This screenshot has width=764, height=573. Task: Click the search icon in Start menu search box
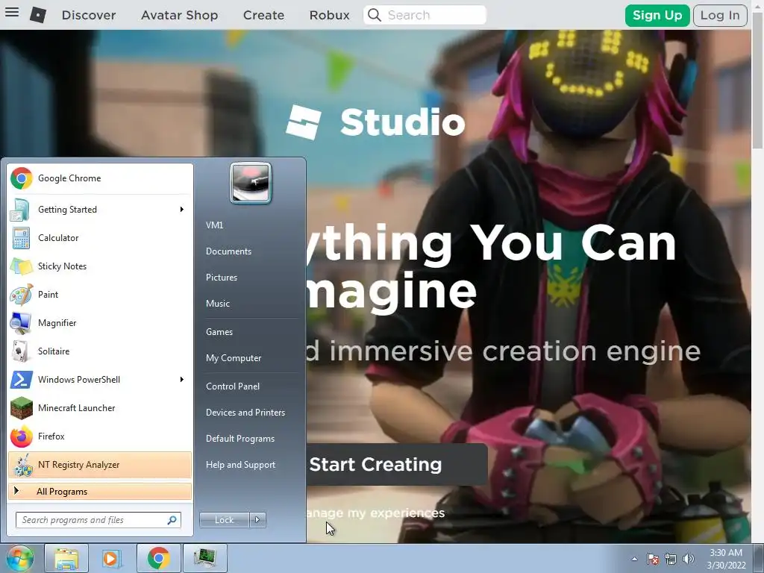[x=172, y=520]
